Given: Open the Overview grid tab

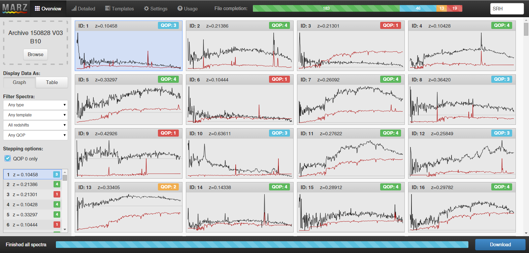Looking at the screenshot, I should pyautogui.click(x=48, y=8).
